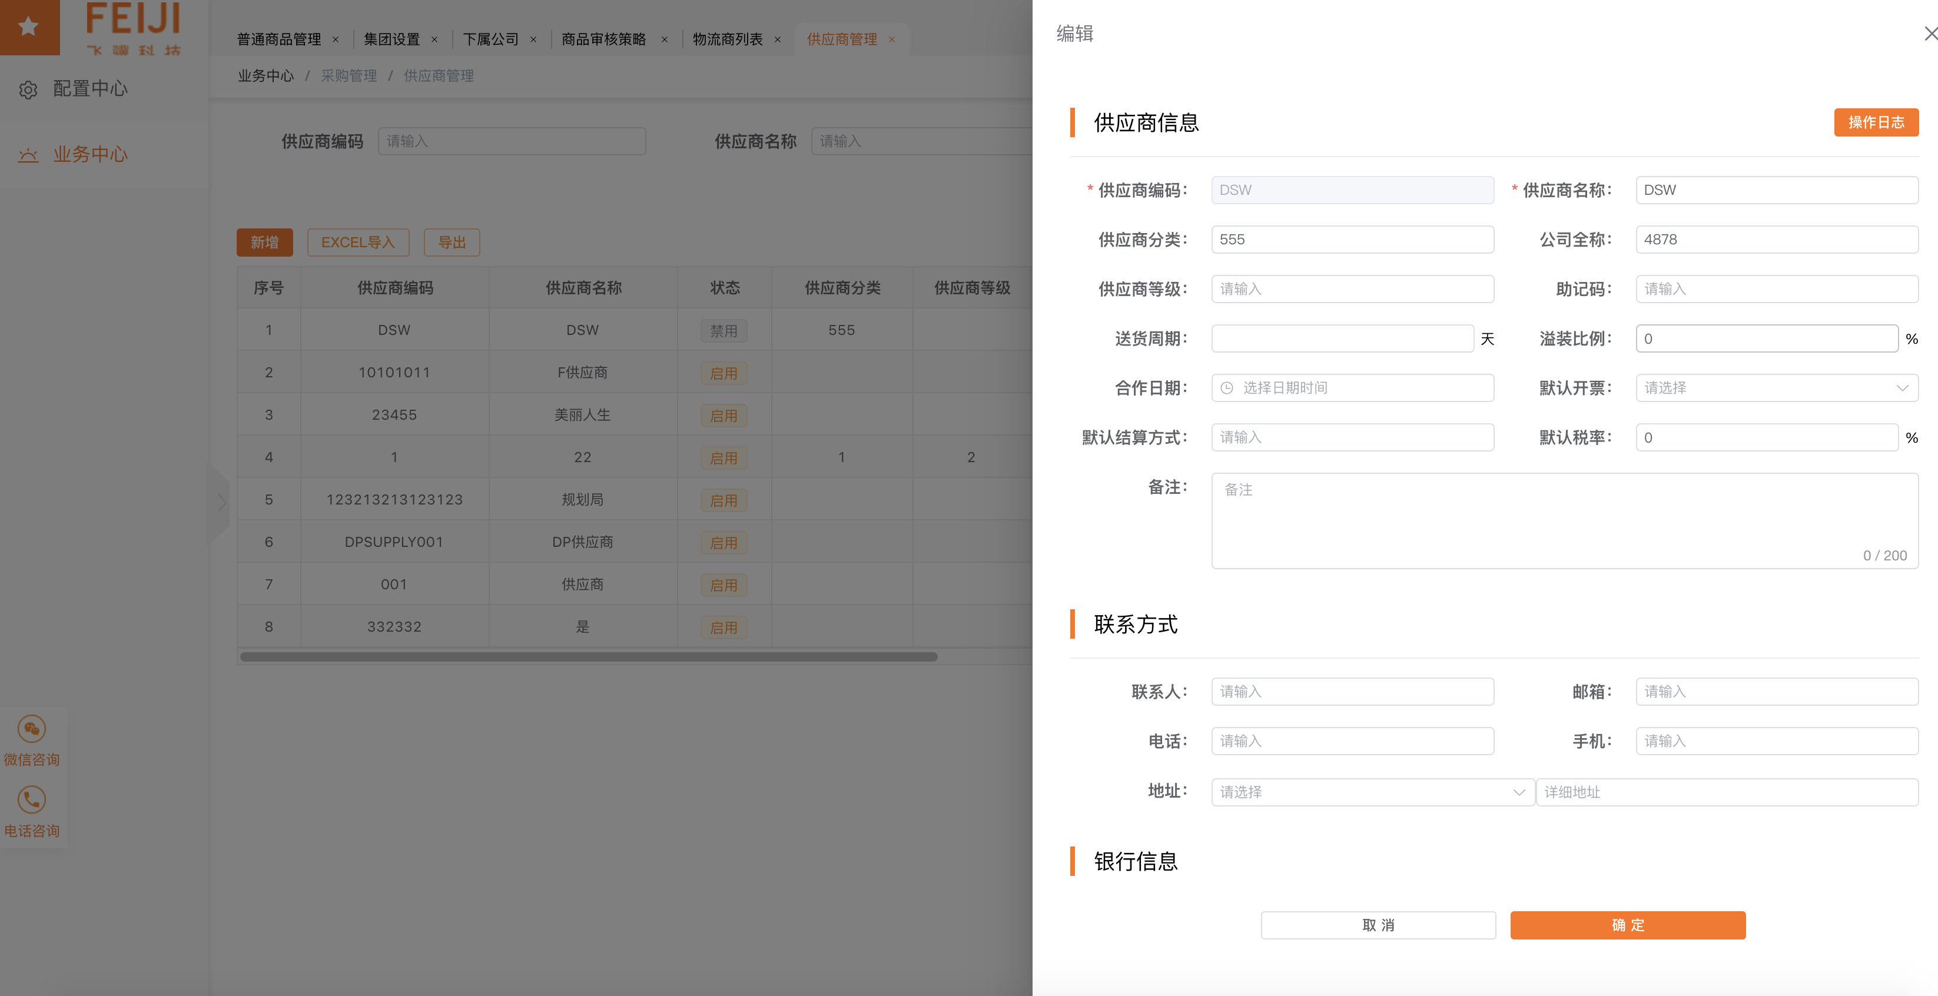Click the table horizontal scrollbar
Screen dimensions: 1938x996
pos(588,657)
